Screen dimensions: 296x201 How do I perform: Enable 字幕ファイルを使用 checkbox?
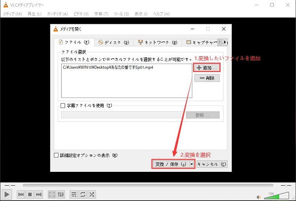pyautogui.click(x=63, y=106)
